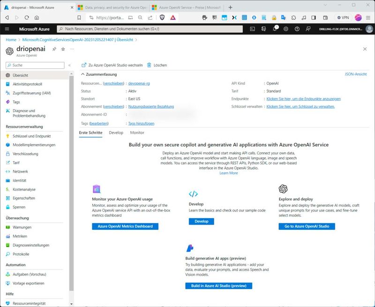Open Metriken under Überwachung

pyautogui.click(x=20, y=236)
